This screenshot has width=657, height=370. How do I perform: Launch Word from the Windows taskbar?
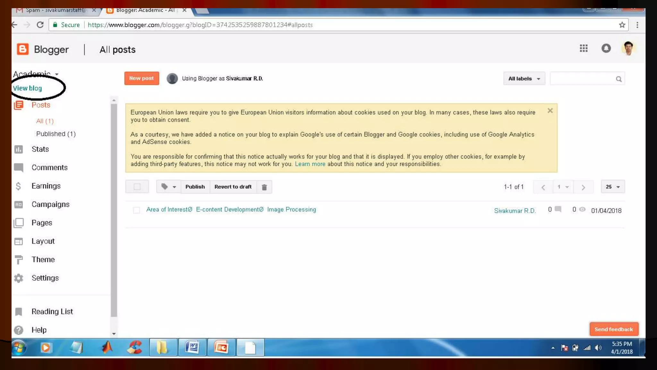click(192, 348)
